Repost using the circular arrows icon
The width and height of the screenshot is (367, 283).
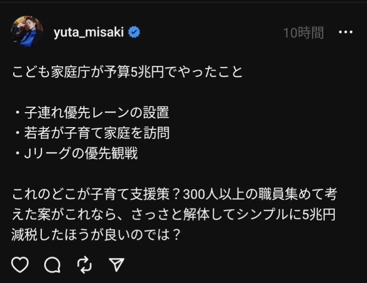85,265
